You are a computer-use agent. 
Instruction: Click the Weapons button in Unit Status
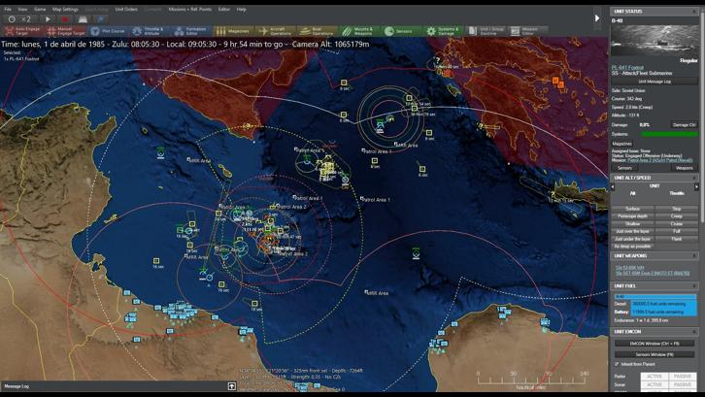point(685,168)
